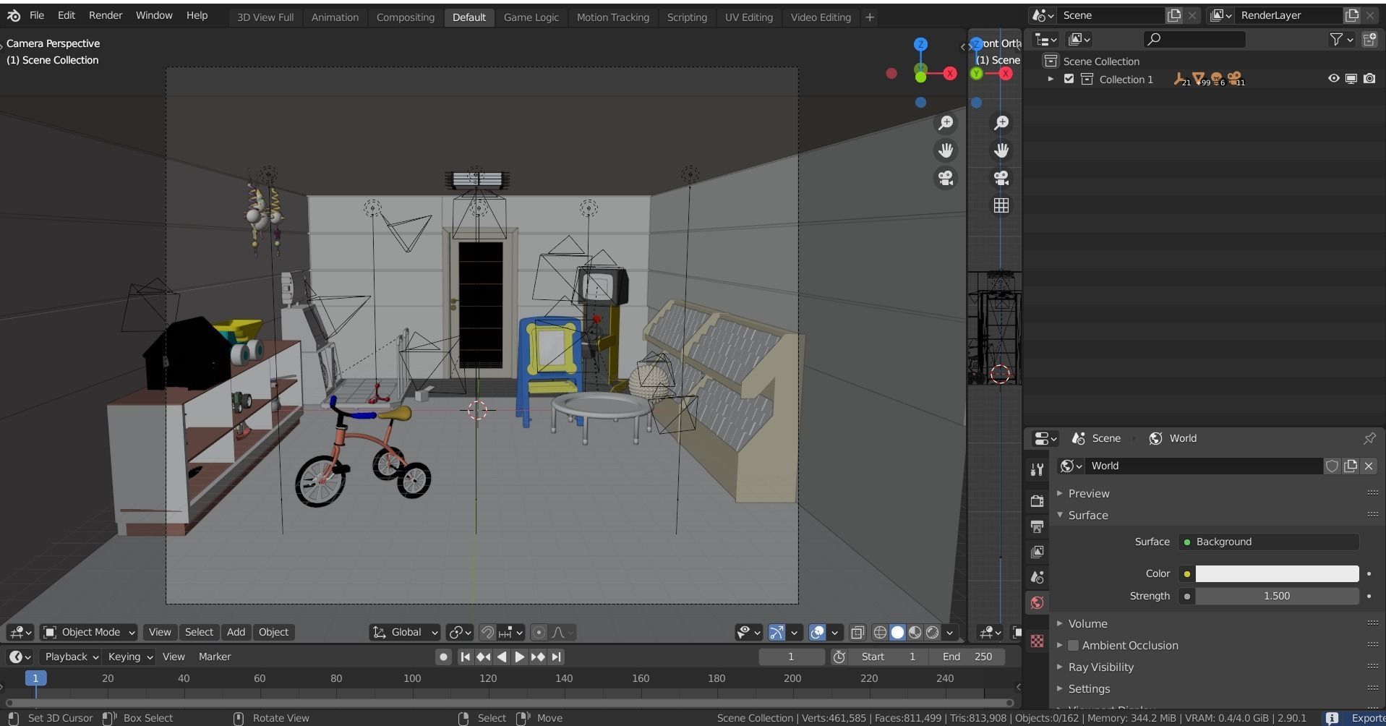Toggle proportional editing in viewport header
Screen dimensions: 1386x726
tap(539, 632)
